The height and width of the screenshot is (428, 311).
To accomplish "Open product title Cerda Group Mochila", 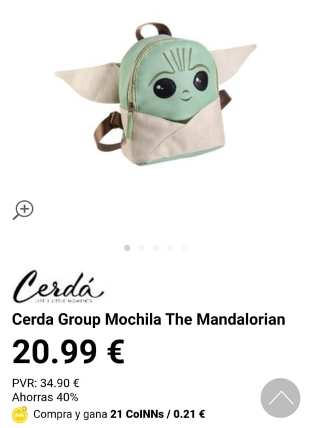I will 149,319.
